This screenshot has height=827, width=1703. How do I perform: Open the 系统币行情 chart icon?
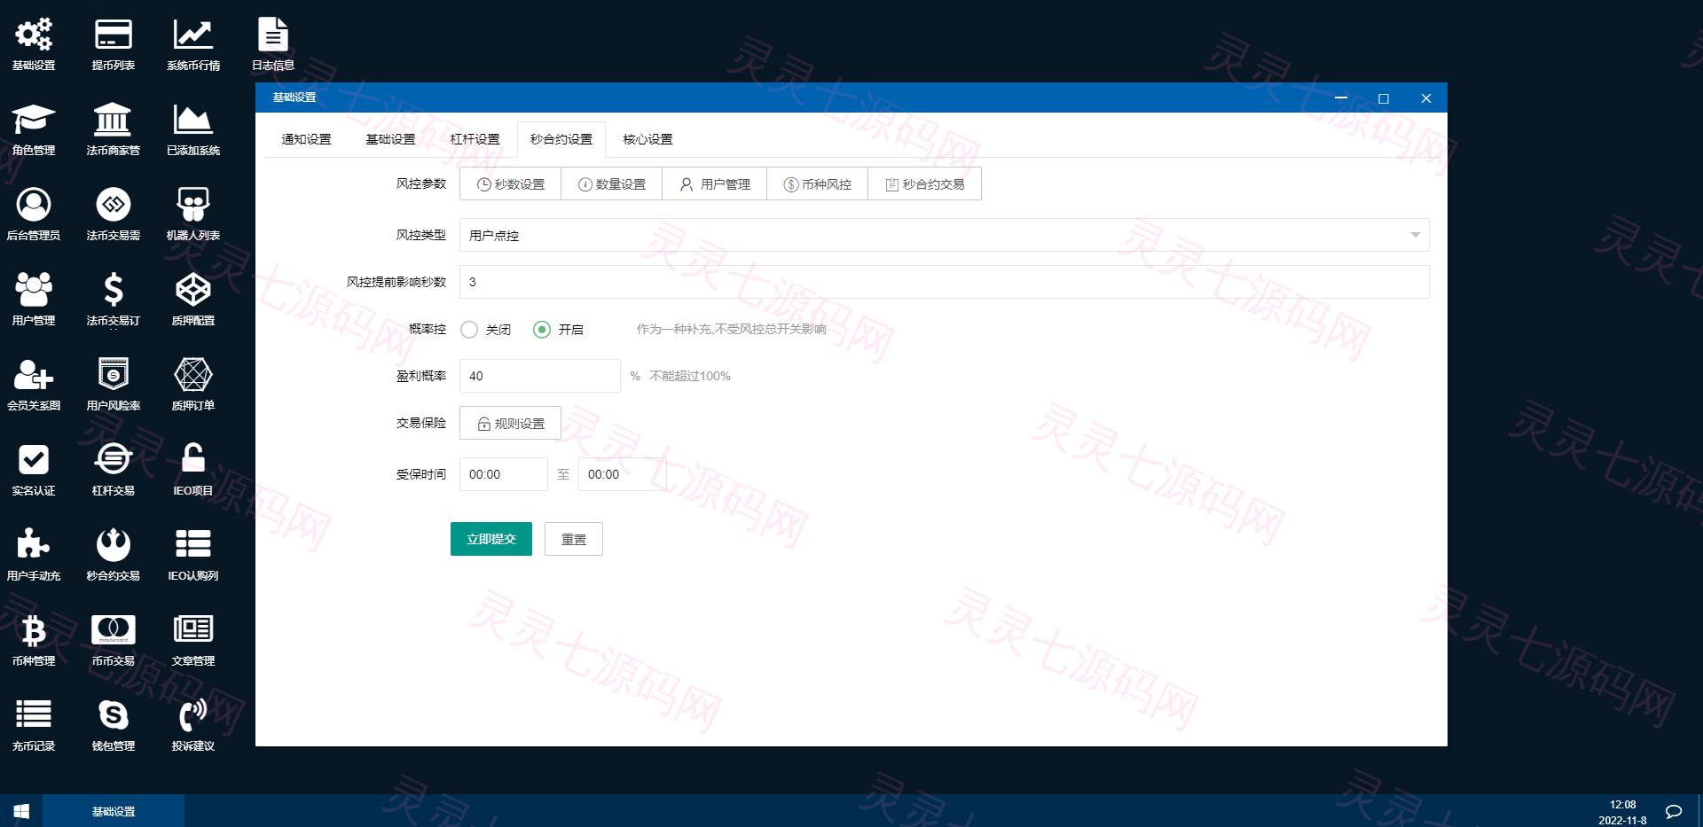(193, 35)
